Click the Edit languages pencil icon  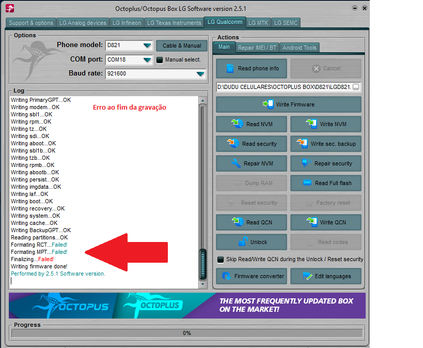[307, 276]
